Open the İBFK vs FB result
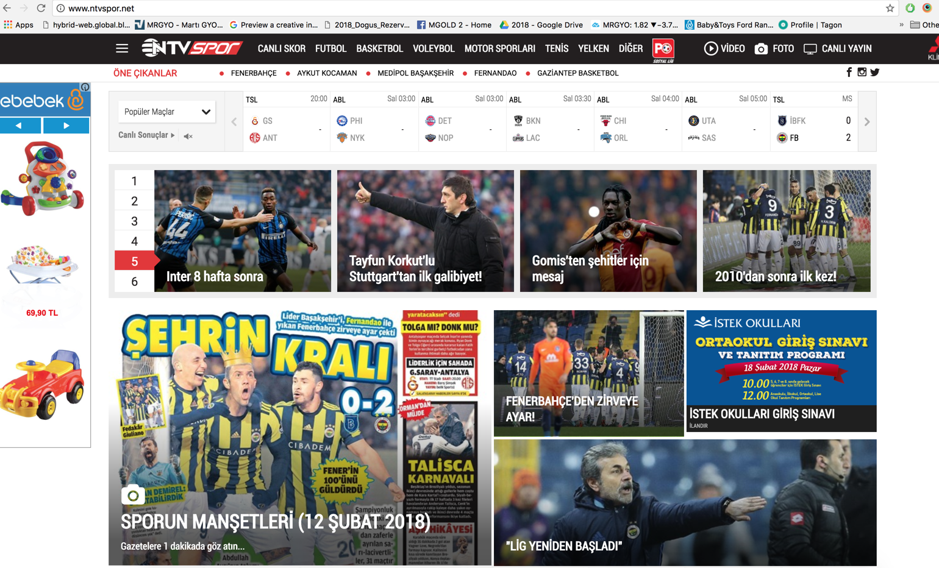 [x=813, y=121]
